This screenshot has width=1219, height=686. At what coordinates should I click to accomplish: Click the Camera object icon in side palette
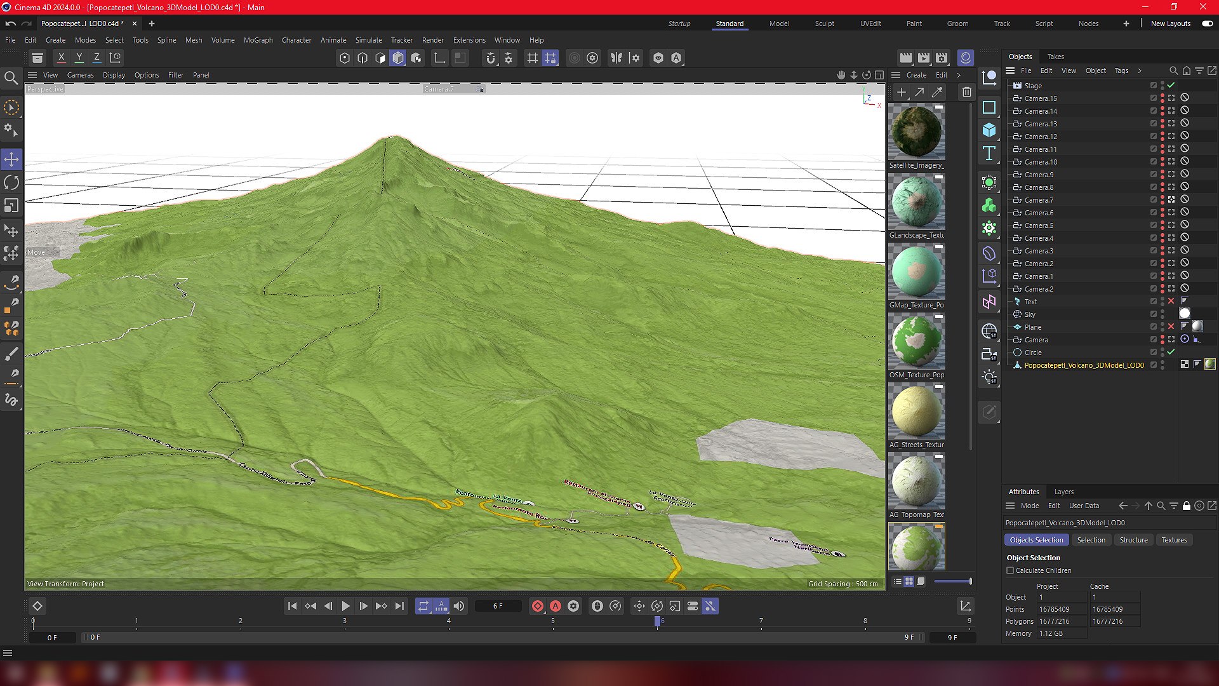pos(989,354)
